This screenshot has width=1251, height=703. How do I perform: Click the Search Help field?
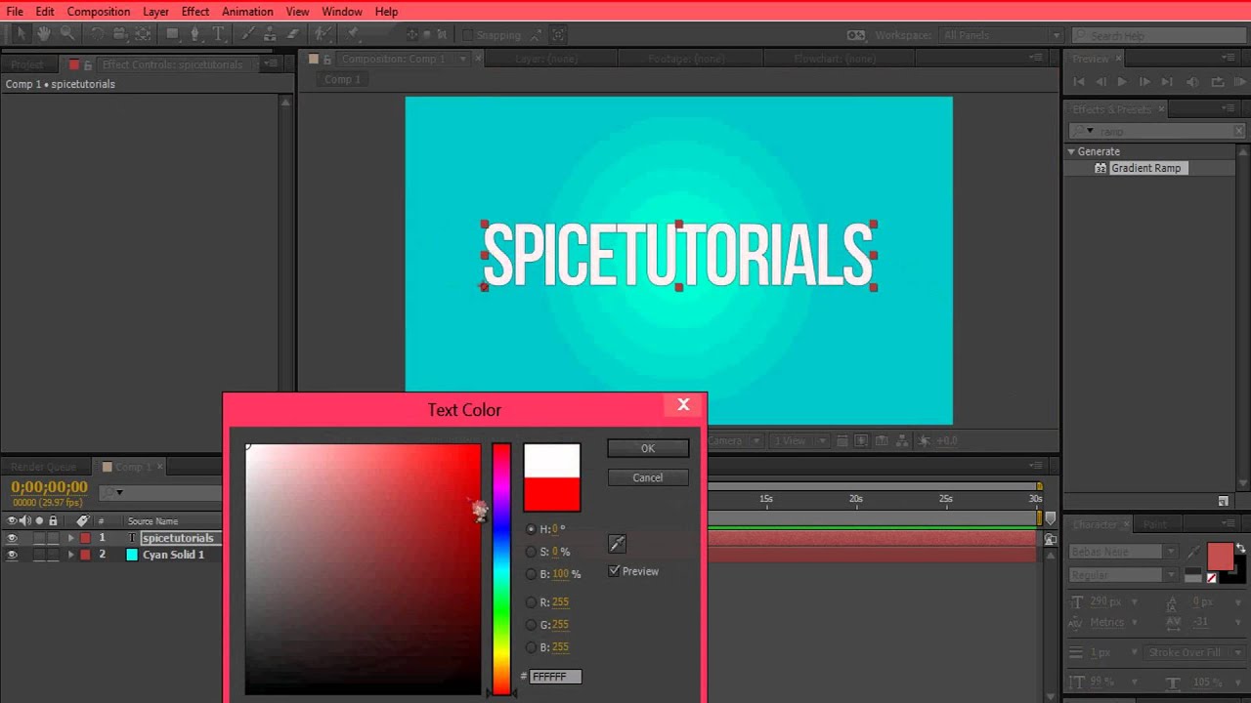pos(1159,35)
